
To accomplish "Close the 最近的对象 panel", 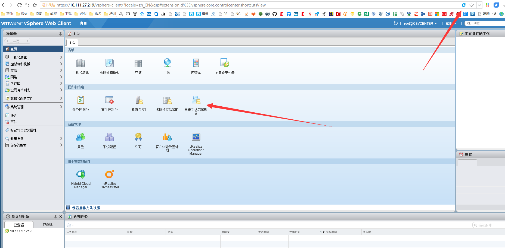I will pos(61,217).
